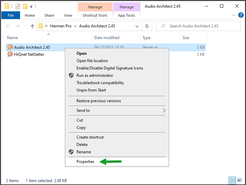
Task: Sort by the Type column header
Action: point(160,38)
